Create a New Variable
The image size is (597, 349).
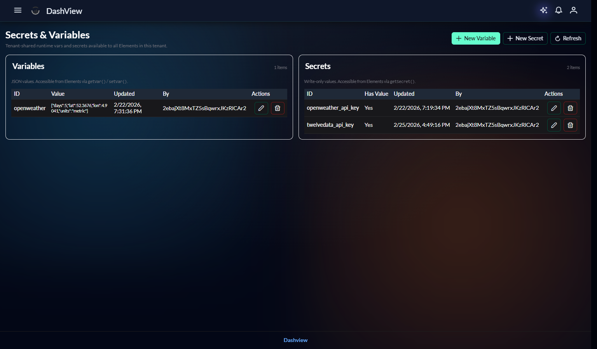click(x=476, y=38)
